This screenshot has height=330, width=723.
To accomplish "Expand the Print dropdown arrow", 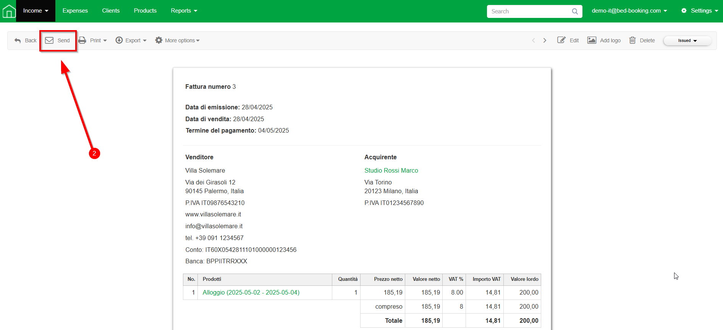I will pyautogui.click(x=105, y=41).
